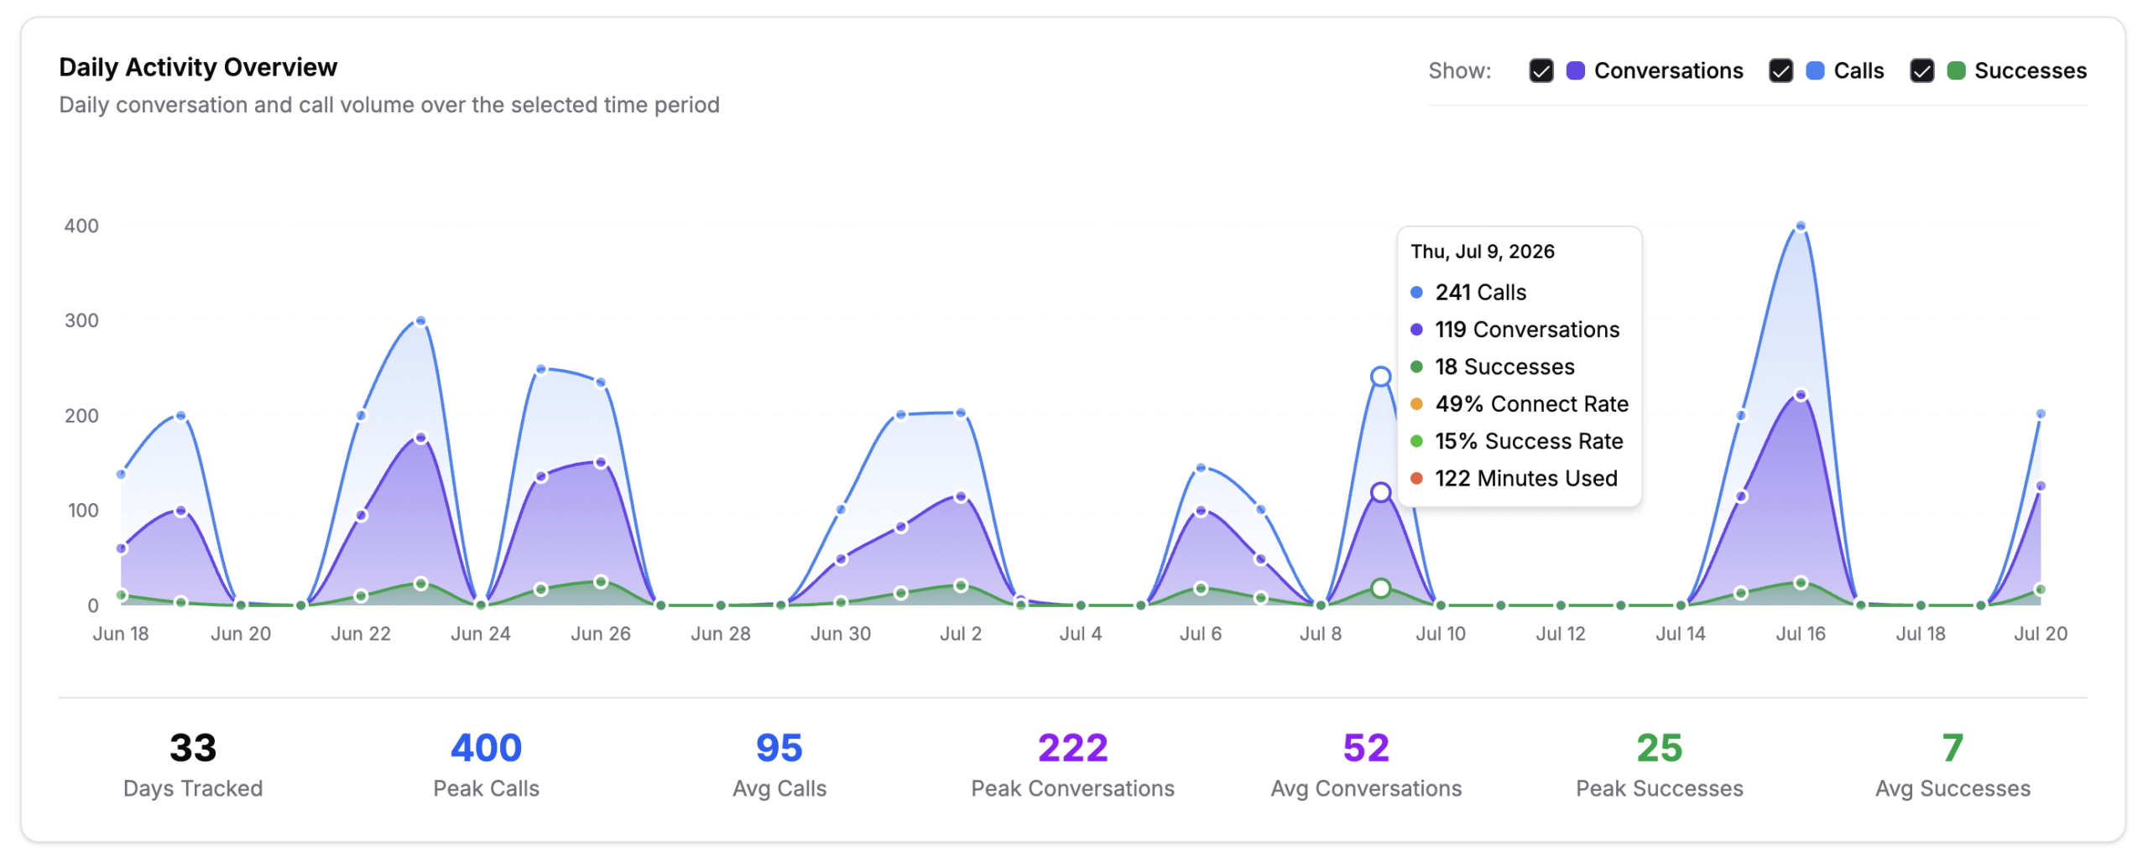The width and height of the screenshot is (2148, 862).
Task: Select the Jul 9 Conversations data point
Action: coord(1380,492)
